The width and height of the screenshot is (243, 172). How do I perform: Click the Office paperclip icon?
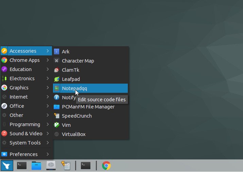[4, 106]
